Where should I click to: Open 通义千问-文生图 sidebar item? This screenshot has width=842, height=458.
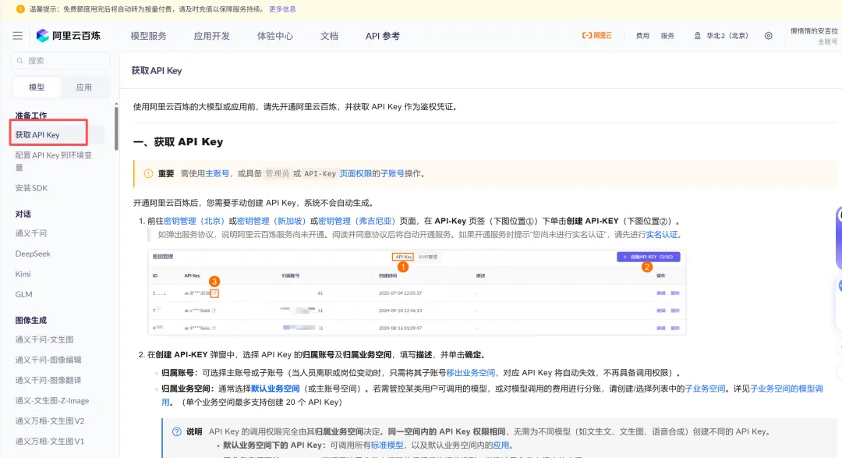[x=44, y=339]
